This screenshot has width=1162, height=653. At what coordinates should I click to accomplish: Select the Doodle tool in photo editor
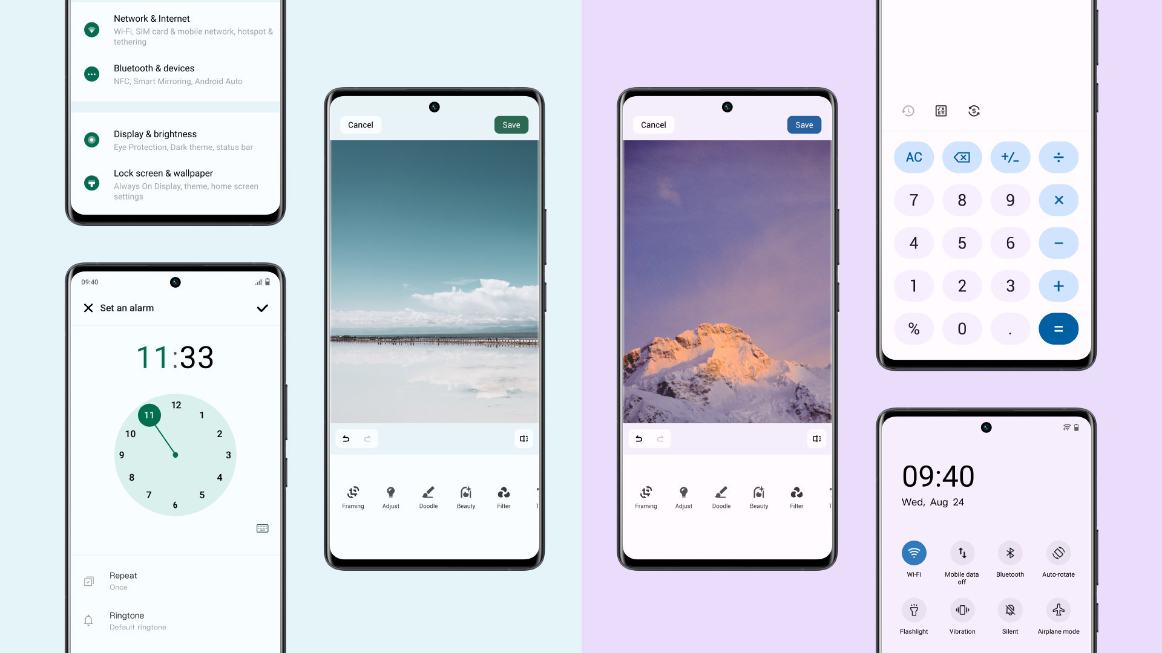point(428,493)
